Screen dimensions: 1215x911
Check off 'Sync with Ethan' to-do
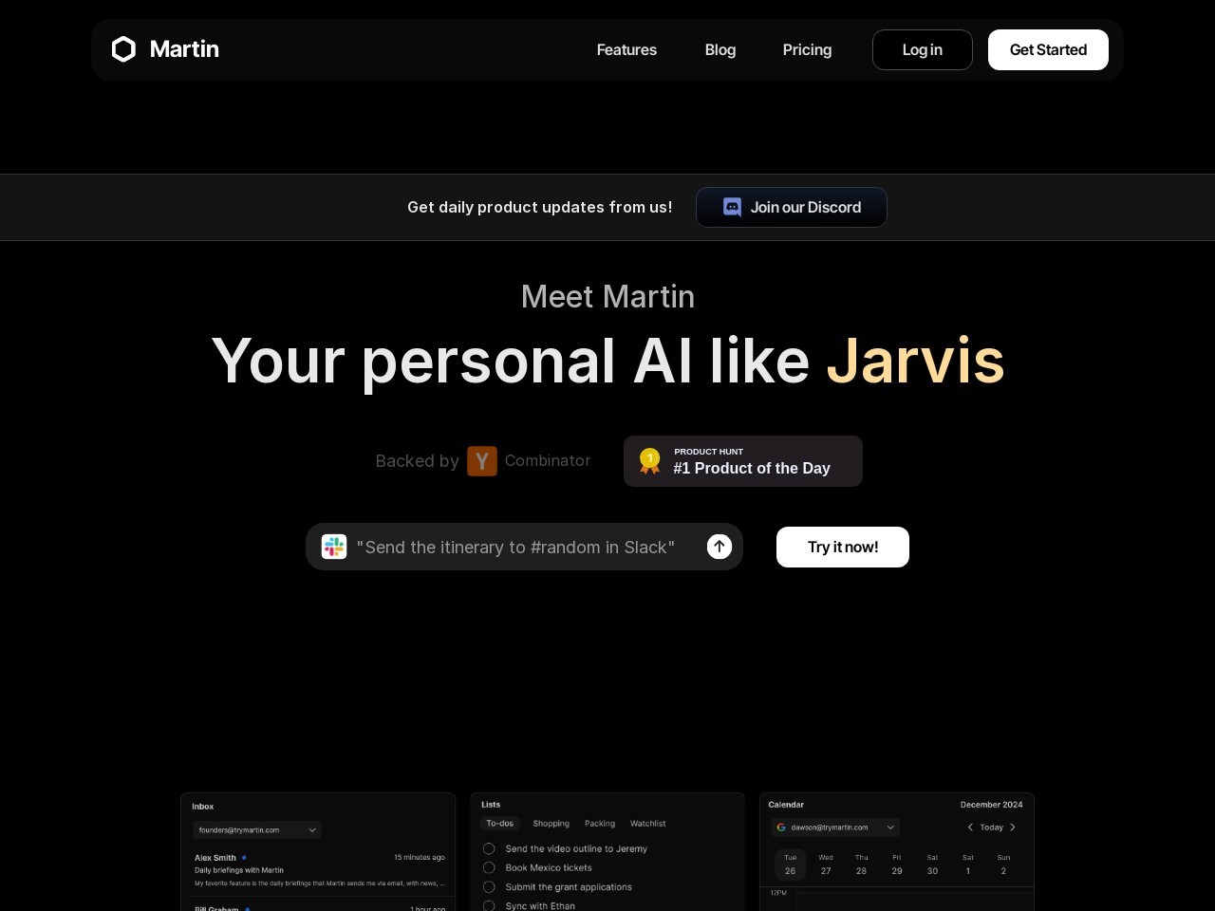tap(489, 906)
